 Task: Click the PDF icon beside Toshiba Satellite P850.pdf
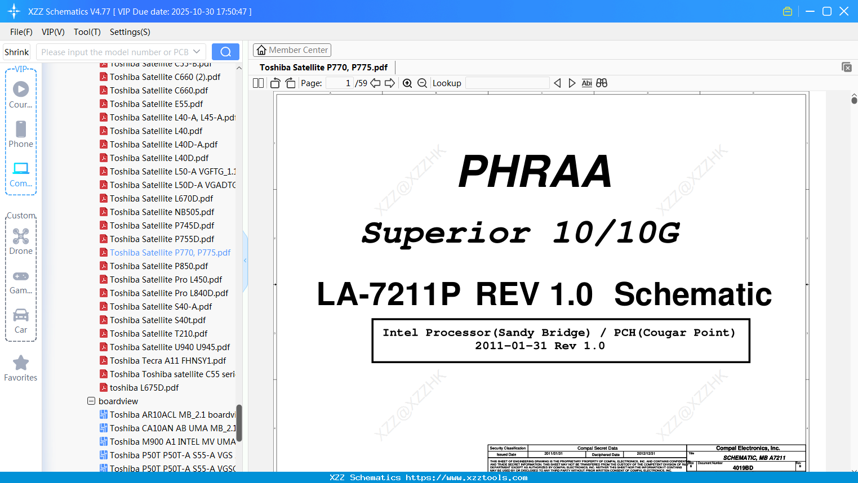pos(104,266)
